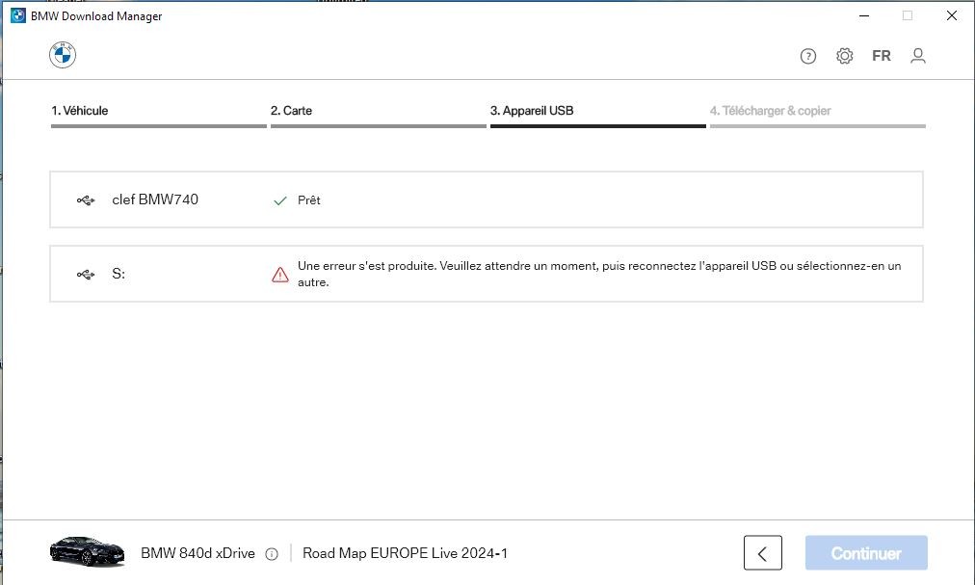Click the BMW roundel logo

click(63, 55)
